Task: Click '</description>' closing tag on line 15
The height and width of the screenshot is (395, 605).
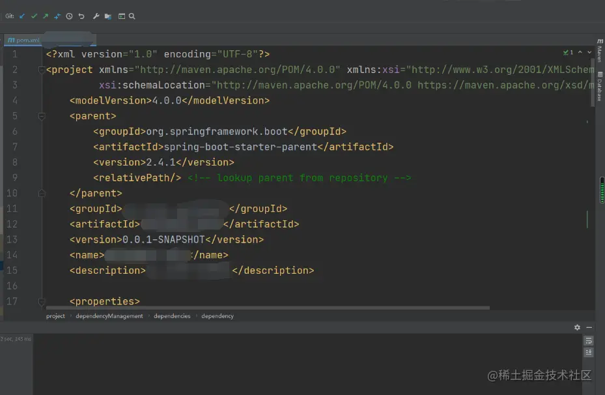Action: pyautogui.click(x=273, y=271)
